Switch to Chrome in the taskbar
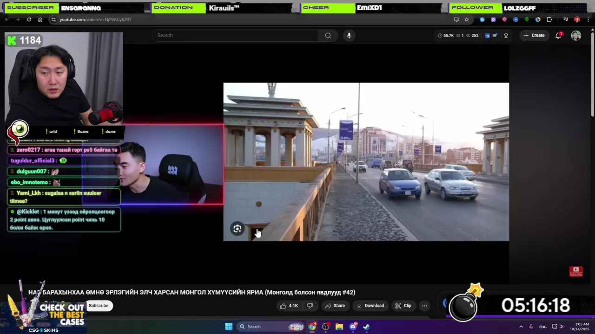 (x=312, y=327)
